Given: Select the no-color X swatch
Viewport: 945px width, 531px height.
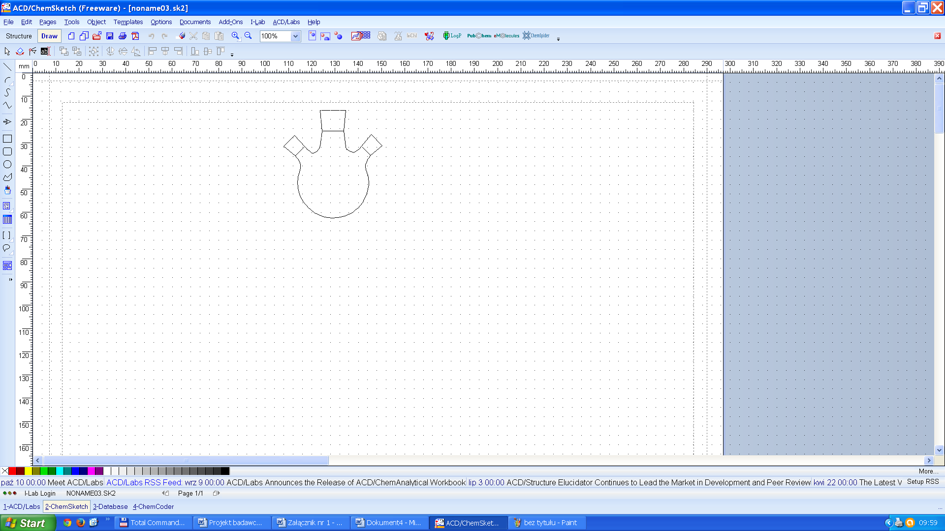Looking at the screenshot, I should pos(4,471).
